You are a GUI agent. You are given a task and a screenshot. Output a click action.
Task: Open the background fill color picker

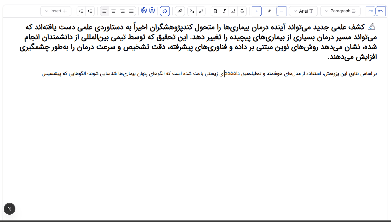(x=144, y=10)
